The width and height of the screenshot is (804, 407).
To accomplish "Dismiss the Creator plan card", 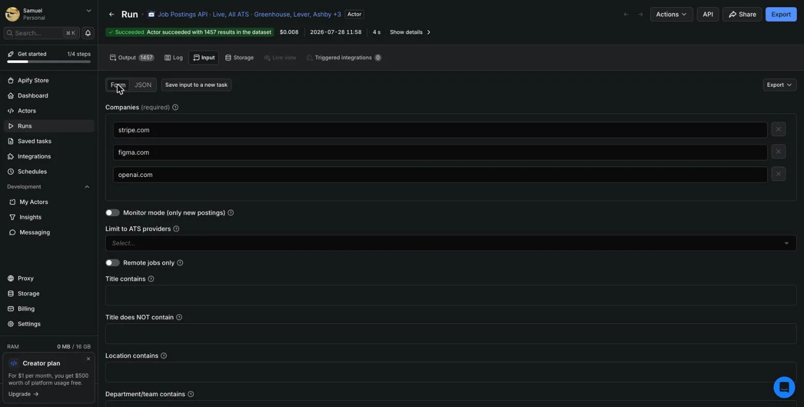I will [88, 359].
